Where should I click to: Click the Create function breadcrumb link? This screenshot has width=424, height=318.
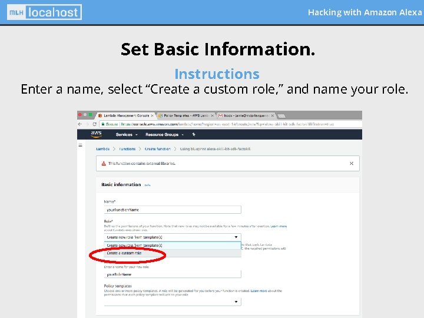click(x=158, y=149)
